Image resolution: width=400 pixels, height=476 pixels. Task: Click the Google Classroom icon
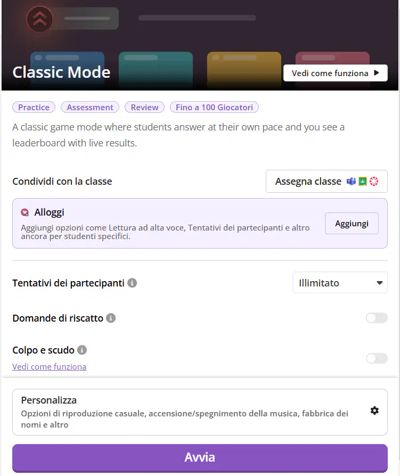point(363,181)
